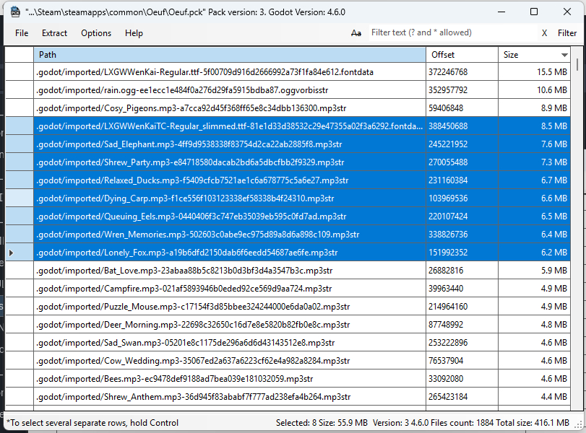Sort by the Path column header
586x433 pixels.
(229, 55)
